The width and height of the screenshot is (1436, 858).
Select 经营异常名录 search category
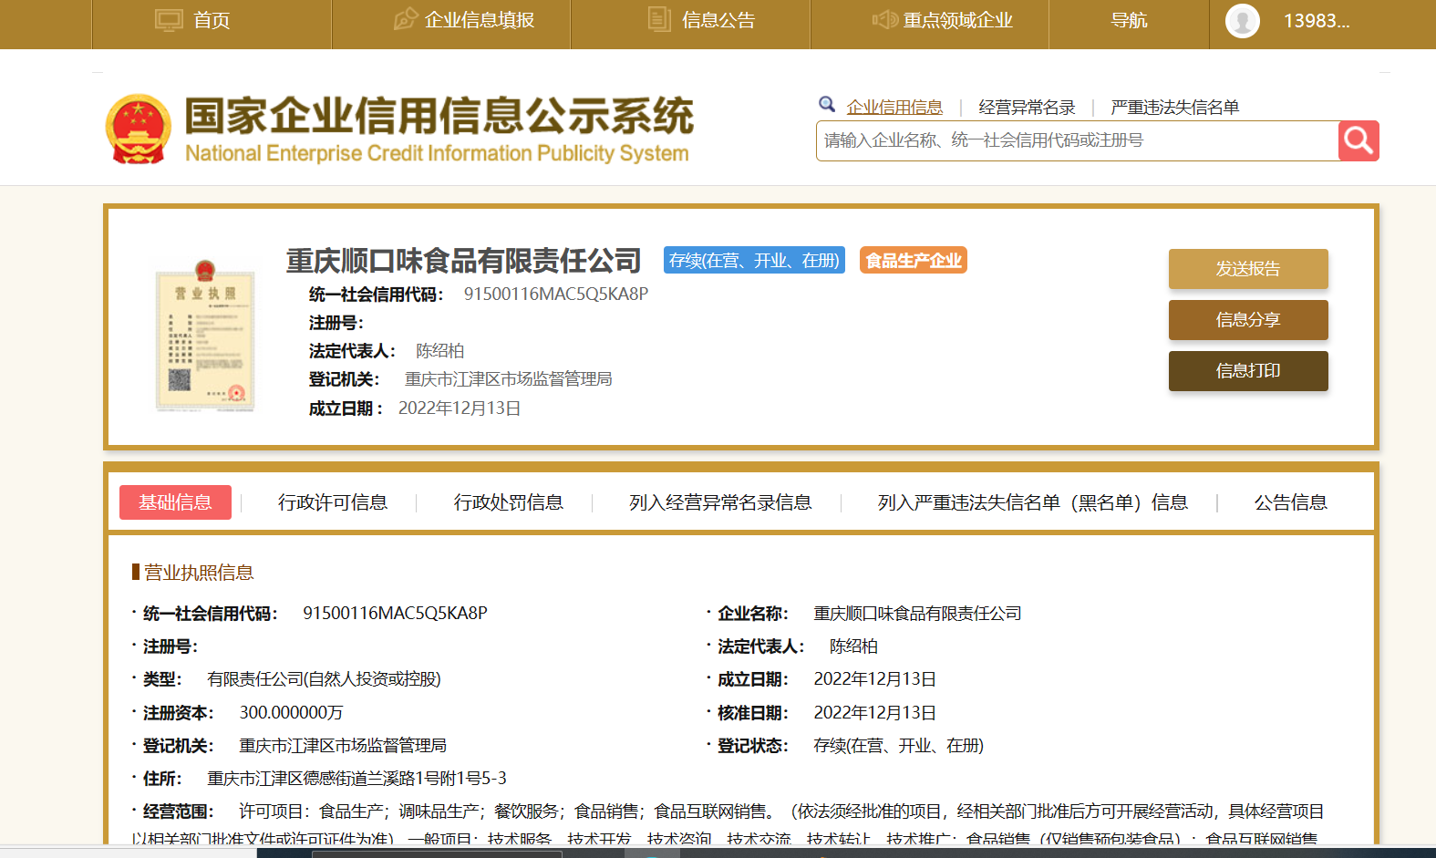(1027, 107)
